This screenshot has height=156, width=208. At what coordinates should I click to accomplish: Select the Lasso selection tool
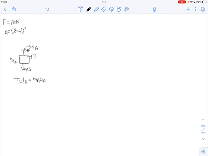(111, 9)
